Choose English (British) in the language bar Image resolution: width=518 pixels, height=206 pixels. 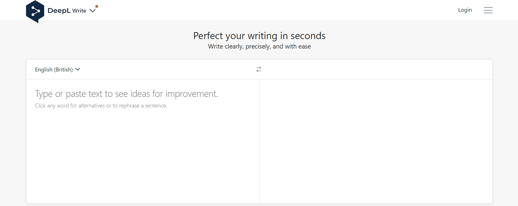click(x=54, y=69)
